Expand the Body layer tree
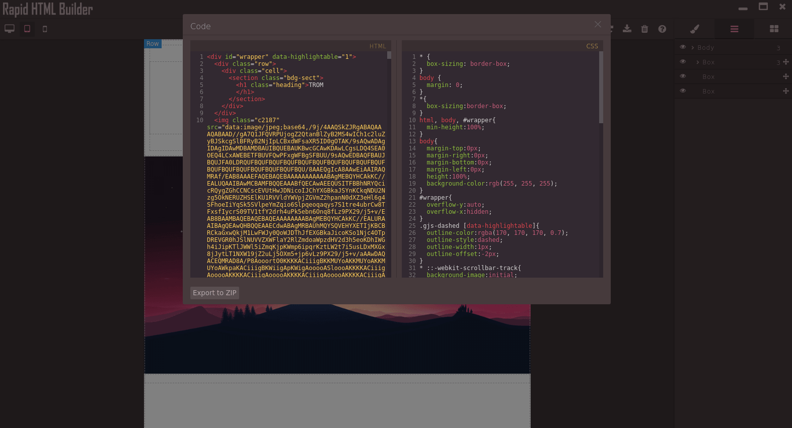Viewport: 792px width, 428px height. pyautogui.click(x=693, y=48)
